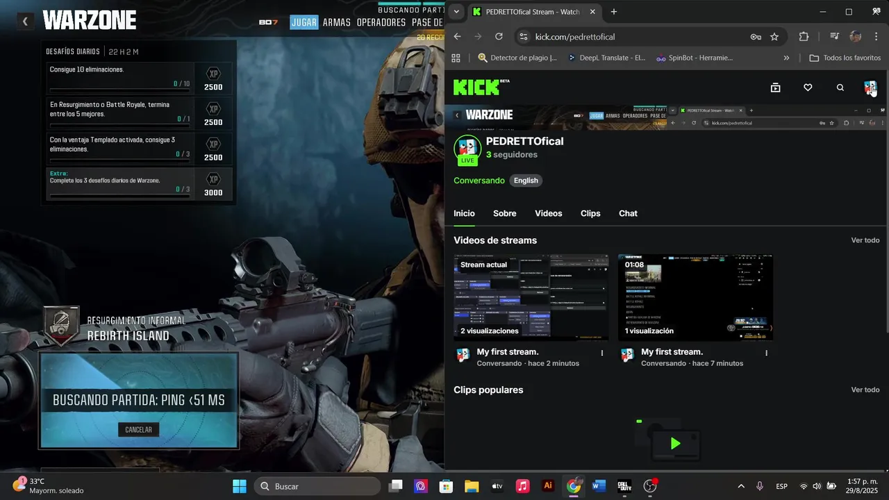Expand hidden bookmarks chevron

(786, 58)
